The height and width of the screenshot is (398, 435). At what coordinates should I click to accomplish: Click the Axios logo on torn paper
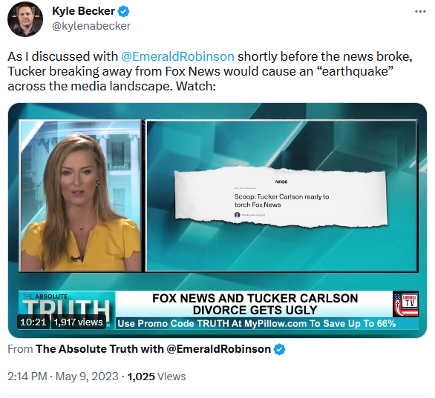281,182
